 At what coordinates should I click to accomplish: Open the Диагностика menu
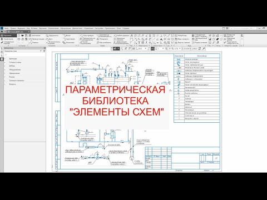click(x=77, y=28)
